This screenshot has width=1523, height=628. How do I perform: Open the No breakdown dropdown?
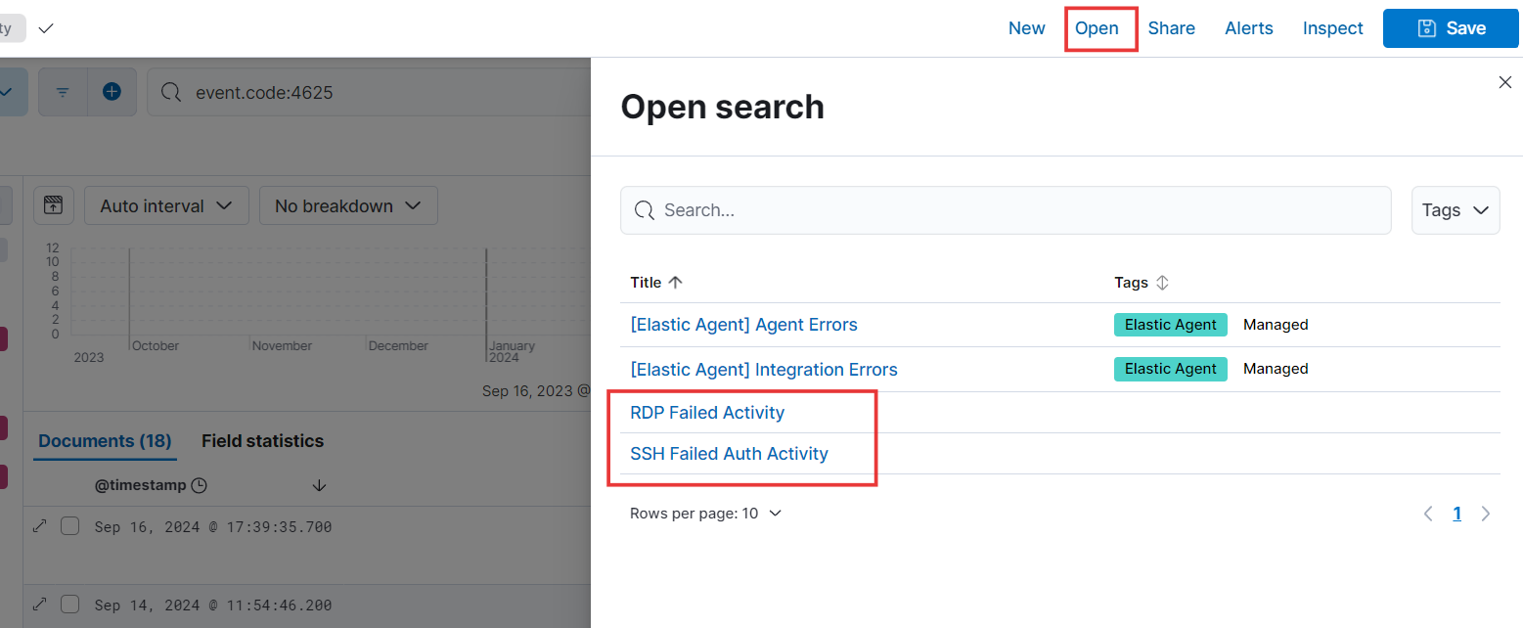click(348, 205)
